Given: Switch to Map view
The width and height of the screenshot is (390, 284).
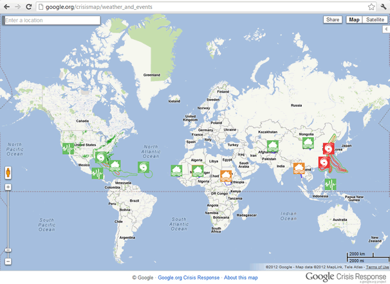Looking at the screenshot, I should [354, 20].
